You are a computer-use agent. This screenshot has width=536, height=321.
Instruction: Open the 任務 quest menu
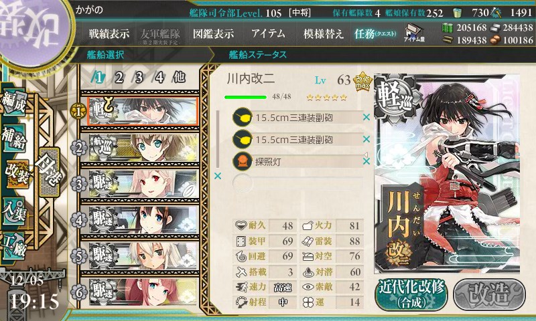point(375,33)
